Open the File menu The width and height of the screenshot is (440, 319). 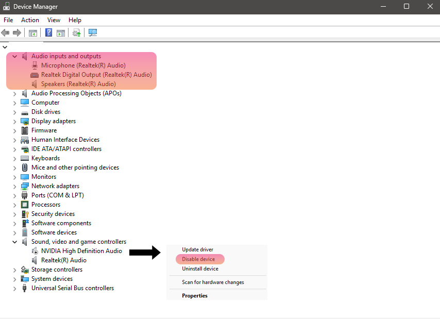(8, 20)
